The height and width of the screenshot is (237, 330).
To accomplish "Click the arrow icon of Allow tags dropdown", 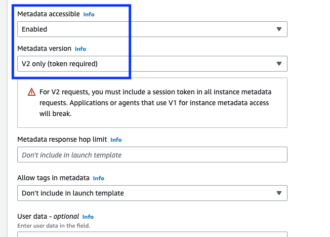I will click(x=279, y=193).
